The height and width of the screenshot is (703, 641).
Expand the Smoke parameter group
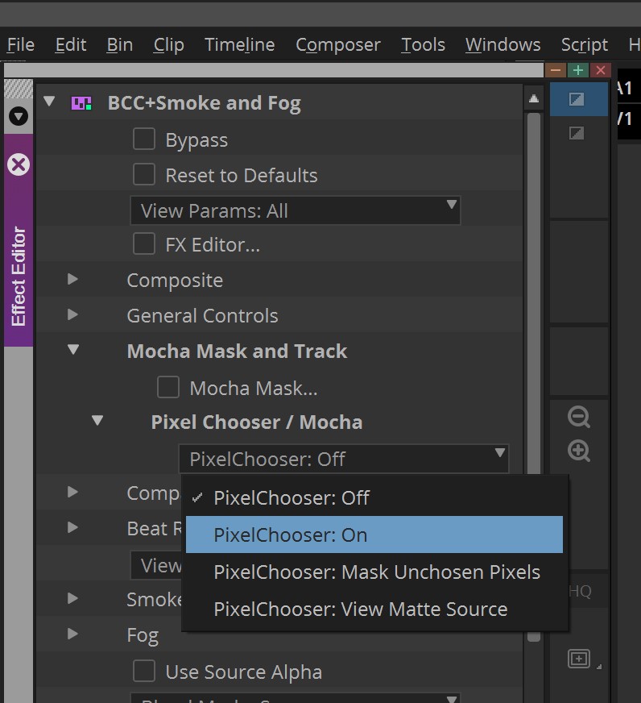(72, 598)
